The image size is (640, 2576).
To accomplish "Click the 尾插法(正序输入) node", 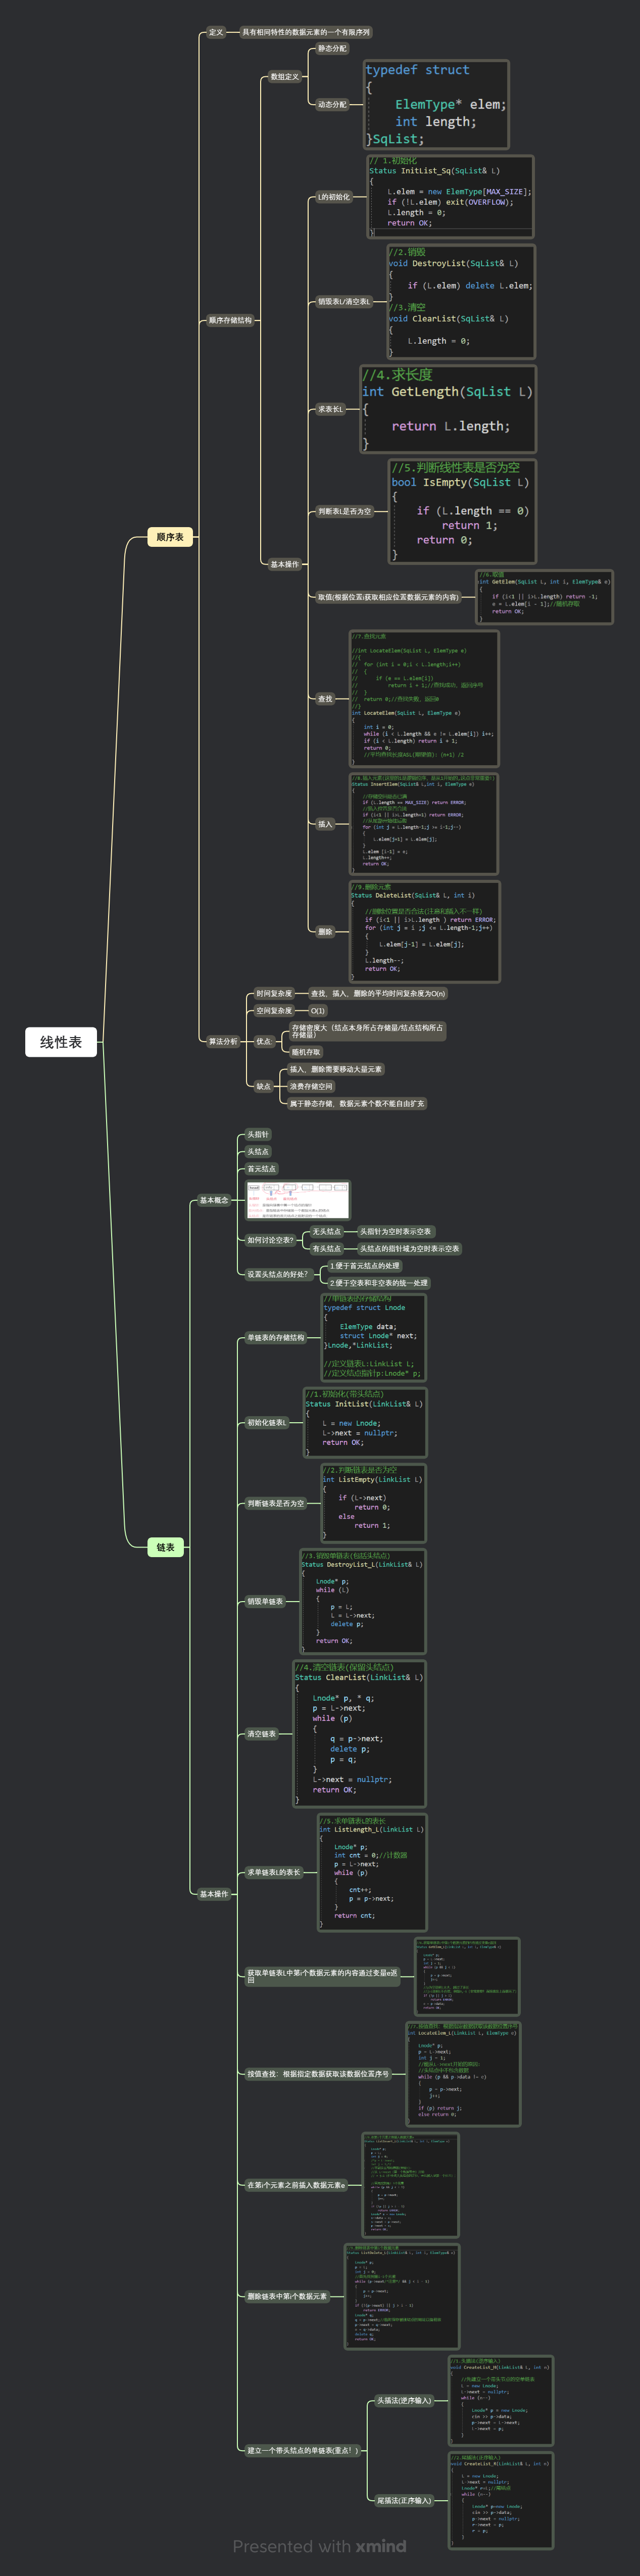I will [x=405, y=2500].
